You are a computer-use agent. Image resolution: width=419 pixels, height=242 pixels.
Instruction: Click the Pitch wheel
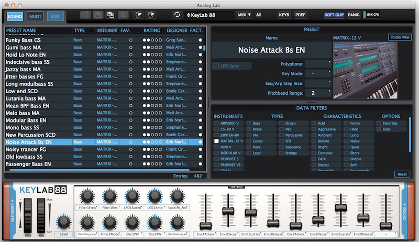pos(28,215)
